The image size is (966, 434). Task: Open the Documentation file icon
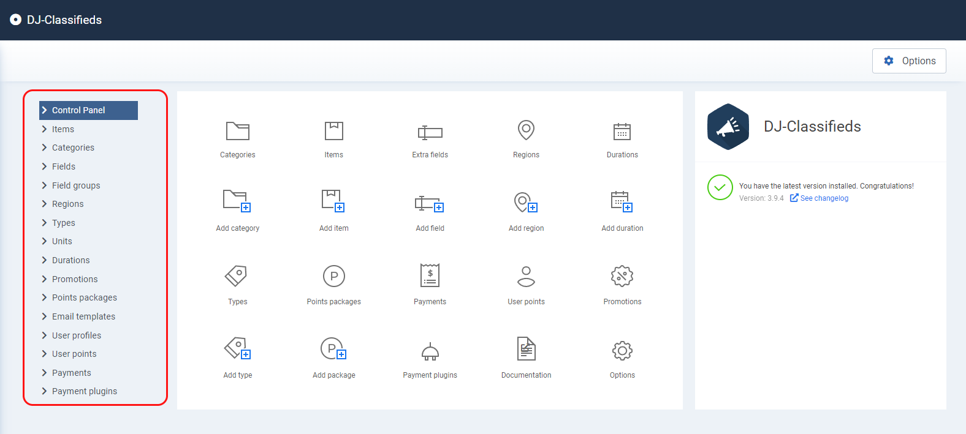(x=527, y=348)
